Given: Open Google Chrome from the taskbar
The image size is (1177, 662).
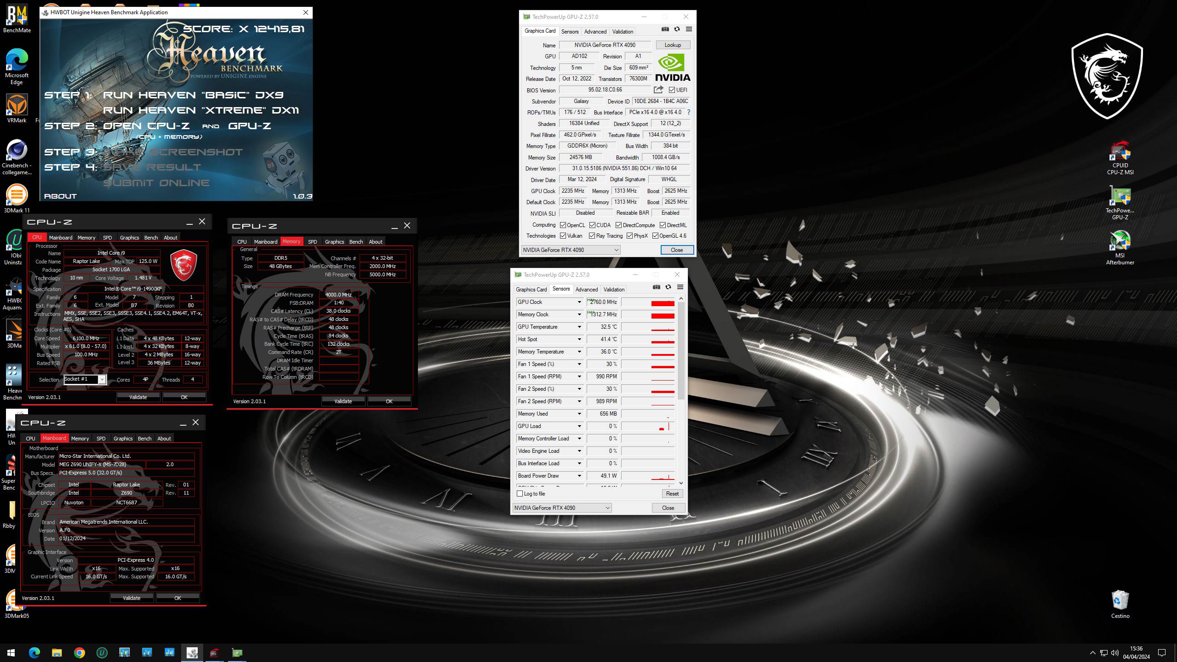Looking at the screenshot, I should pyautogui.click(x=79, y=653).
